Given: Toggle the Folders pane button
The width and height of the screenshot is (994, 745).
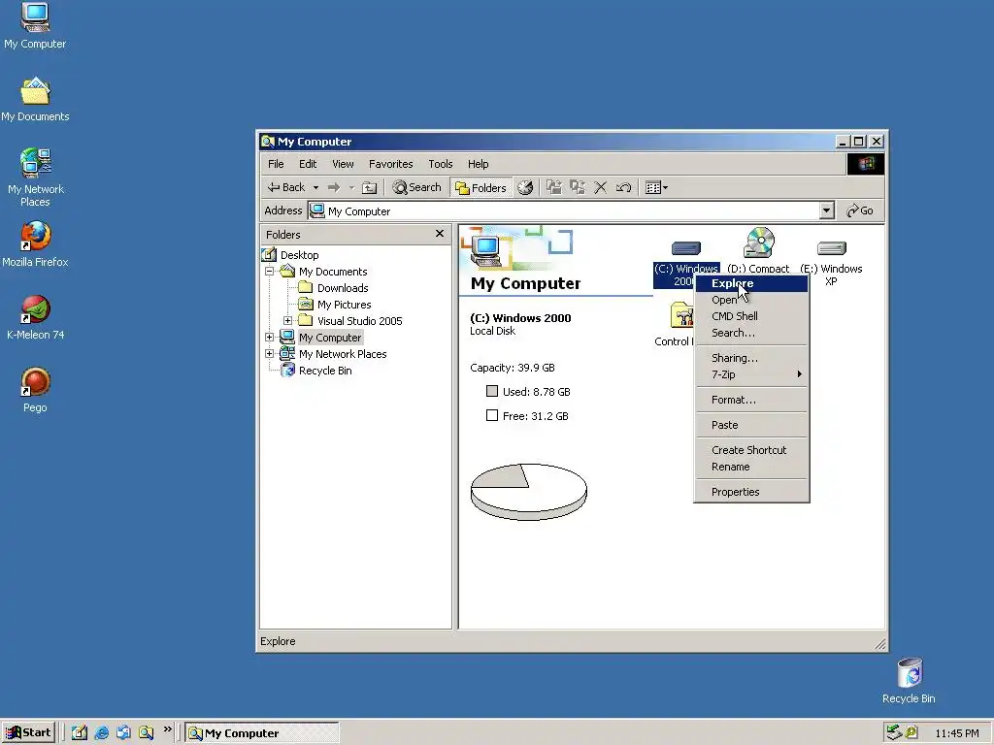Looking at the screenshot, I should coord(481,187).
